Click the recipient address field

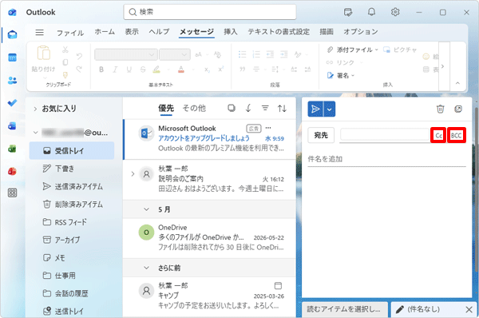point(385,135)
